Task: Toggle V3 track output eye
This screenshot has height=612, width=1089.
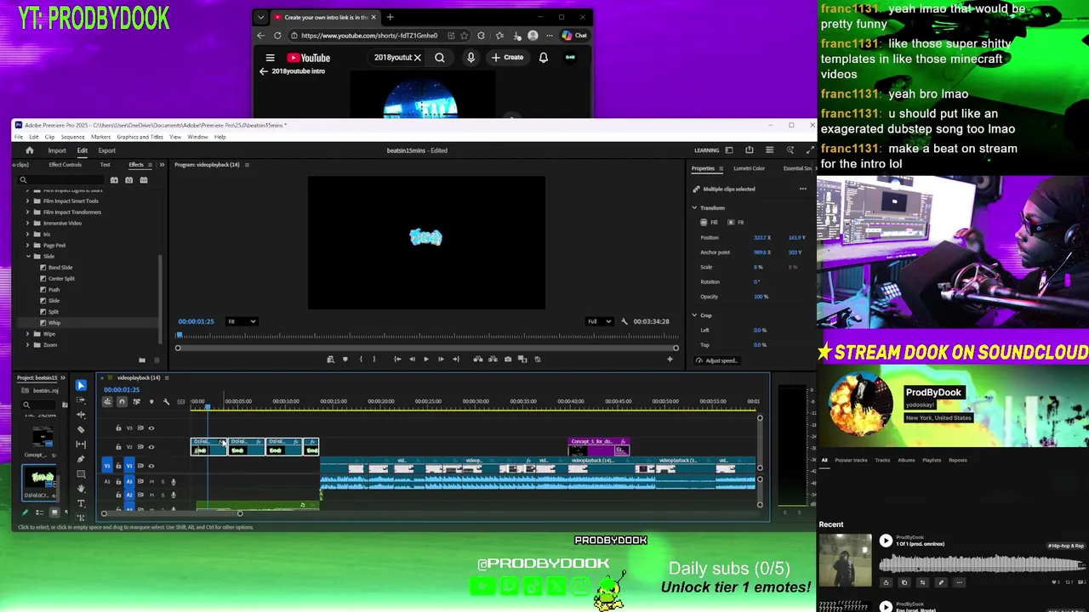Action: (x=151, y=428)
